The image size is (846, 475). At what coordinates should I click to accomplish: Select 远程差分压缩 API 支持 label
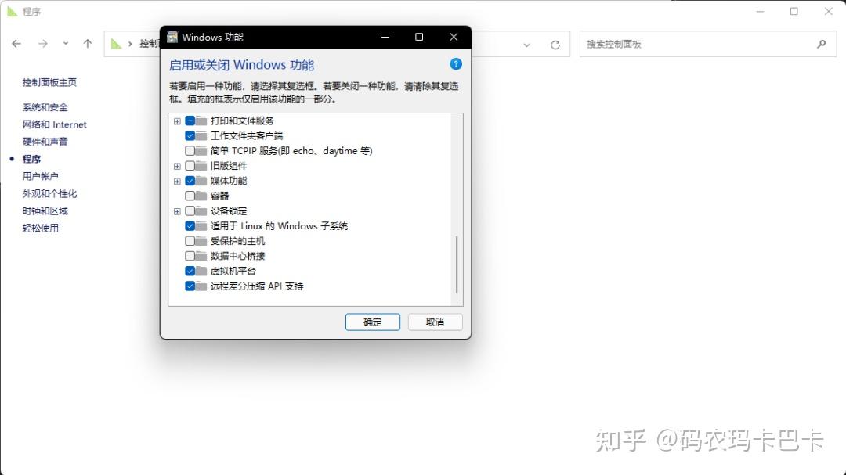pyautogui.click(x=257, y=286)
